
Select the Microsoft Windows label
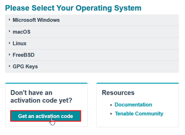36,20
